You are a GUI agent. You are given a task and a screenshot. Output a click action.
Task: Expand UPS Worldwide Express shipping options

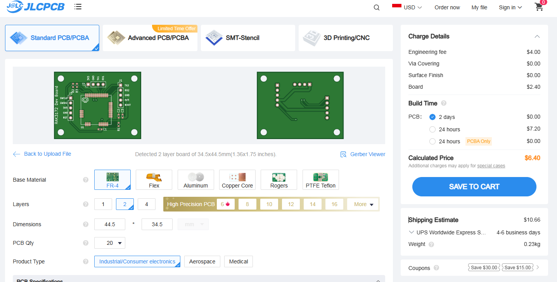(412, 232)
